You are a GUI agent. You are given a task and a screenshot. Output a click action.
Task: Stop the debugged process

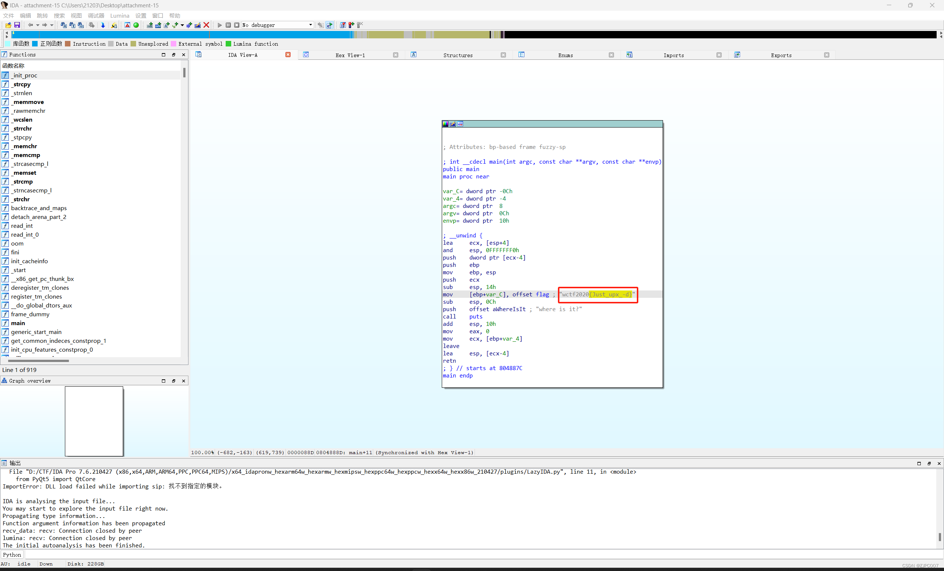[x=237, y=25]
